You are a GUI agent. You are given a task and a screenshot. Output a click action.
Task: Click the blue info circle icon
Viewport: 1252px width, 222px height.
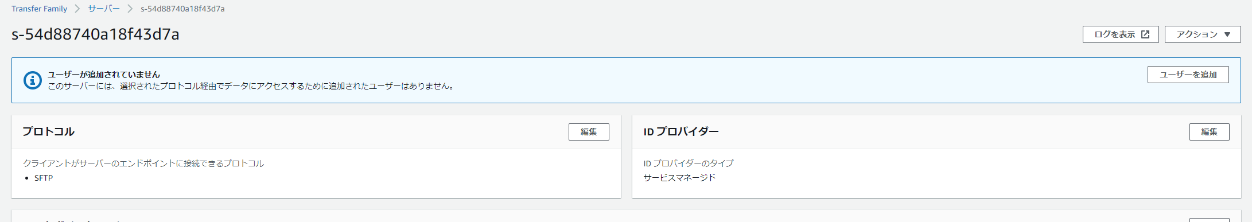click(x=32, y=80)
